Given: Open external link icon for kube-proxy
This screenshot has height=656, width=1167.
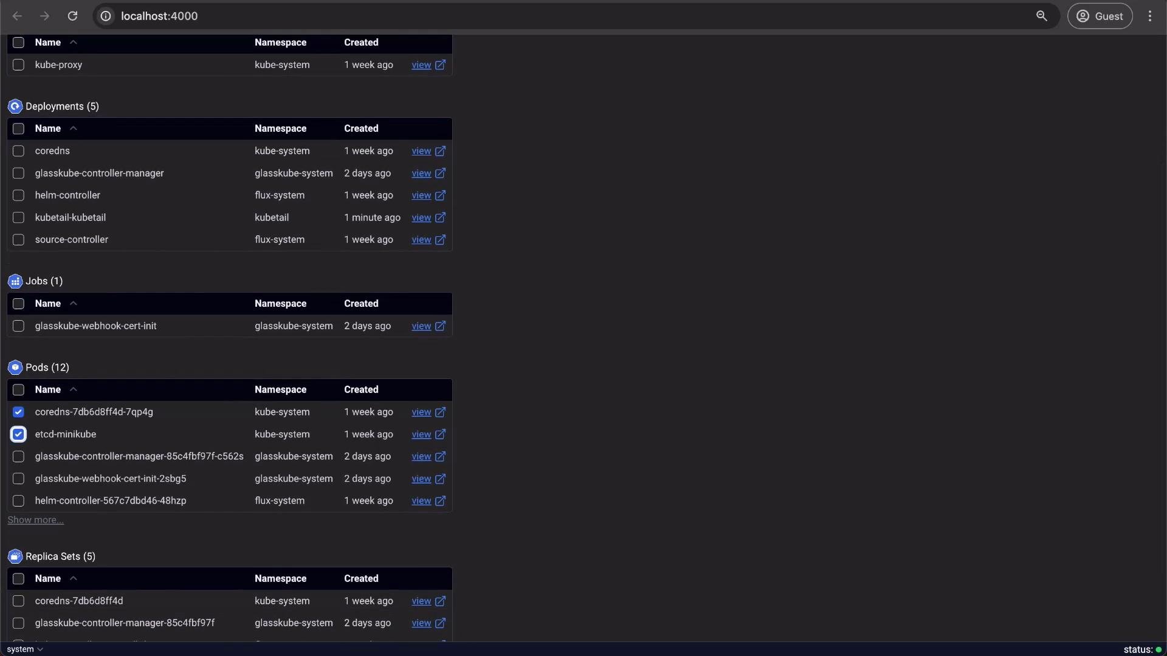Looking at the screenshot, I should click(x=441, y=65).
